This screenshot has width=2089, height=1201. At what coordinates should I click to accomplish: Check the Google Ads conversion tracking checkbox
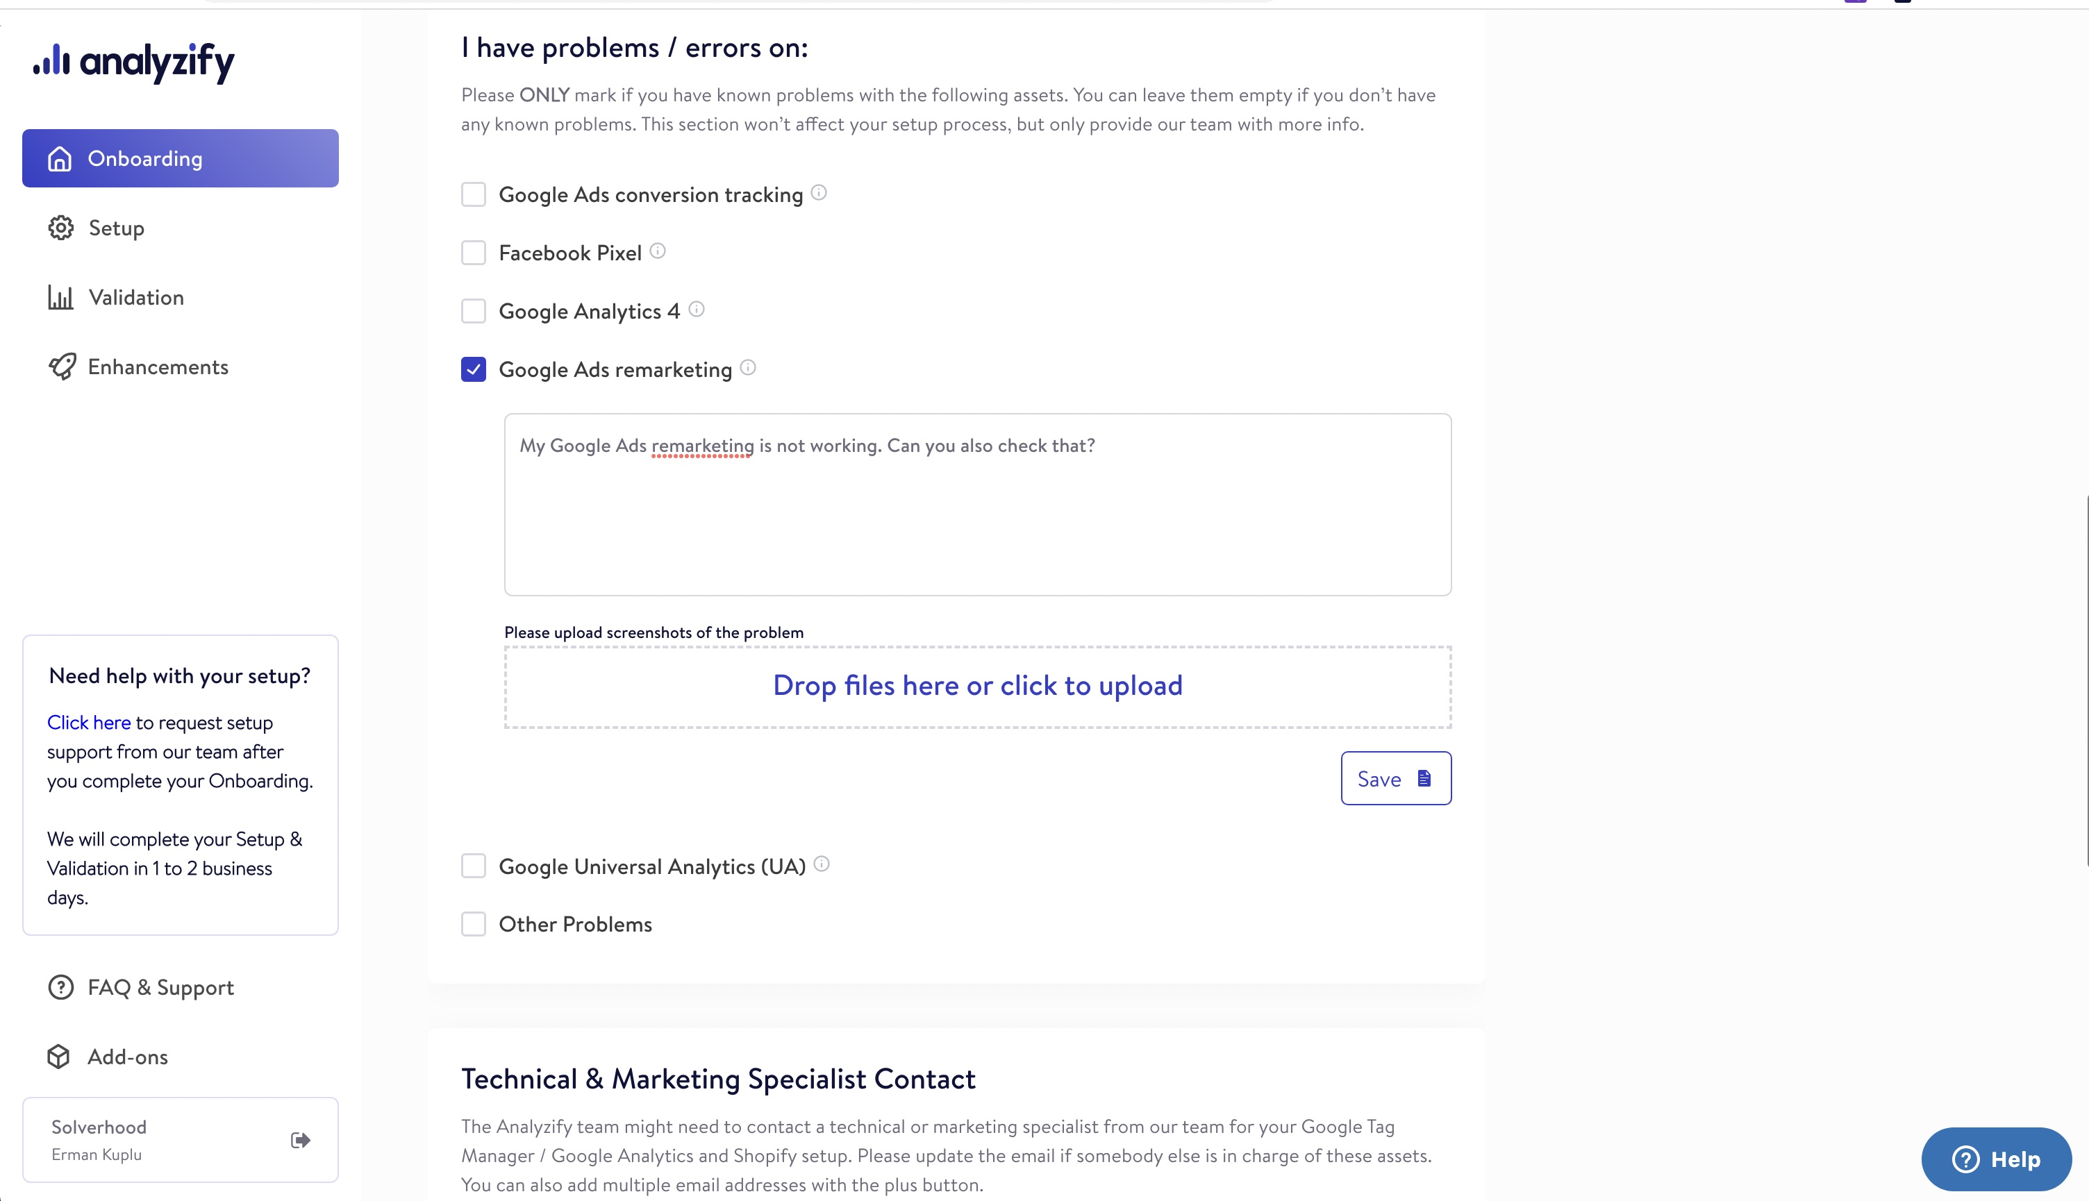point(473,194)
